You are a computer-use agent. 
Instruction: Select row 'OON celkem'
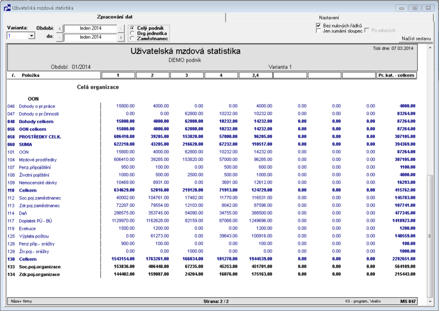[211, 129]
